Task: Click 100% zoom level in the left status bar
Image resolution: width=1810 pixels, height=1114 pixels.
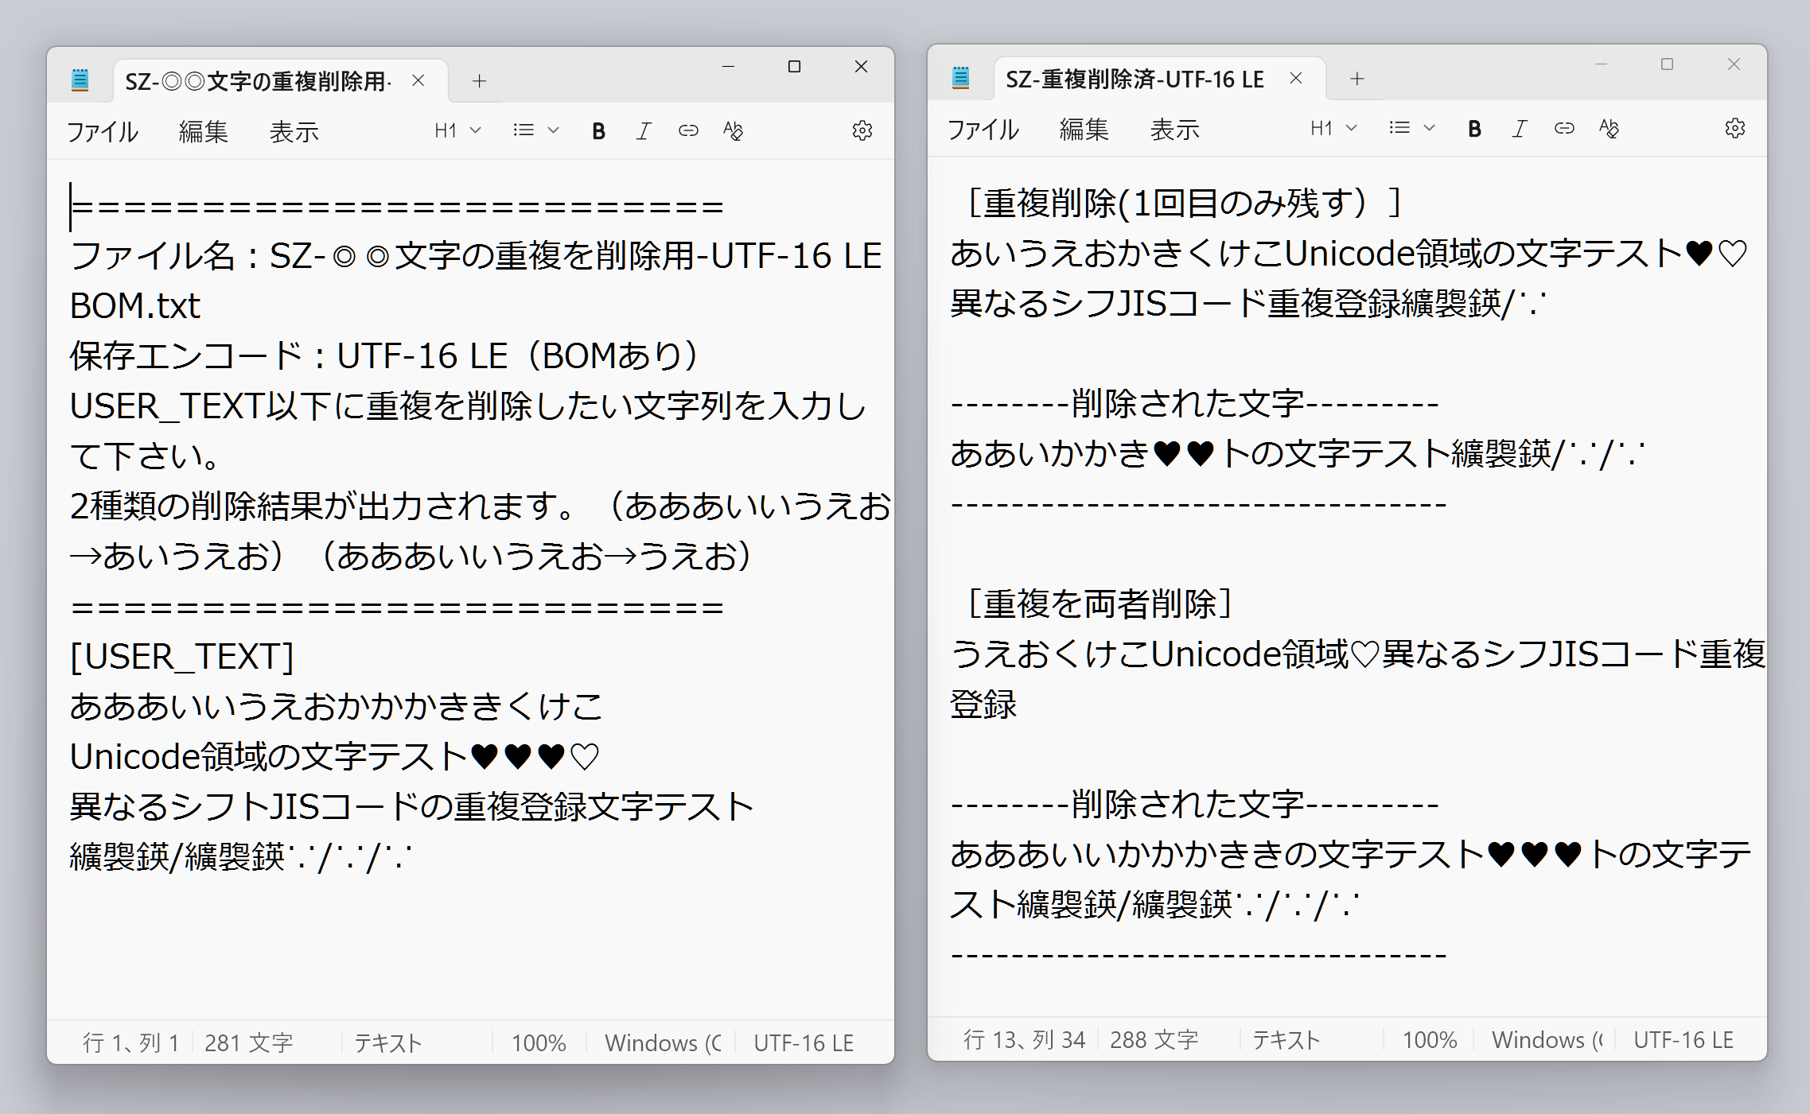Action: 539,1042
